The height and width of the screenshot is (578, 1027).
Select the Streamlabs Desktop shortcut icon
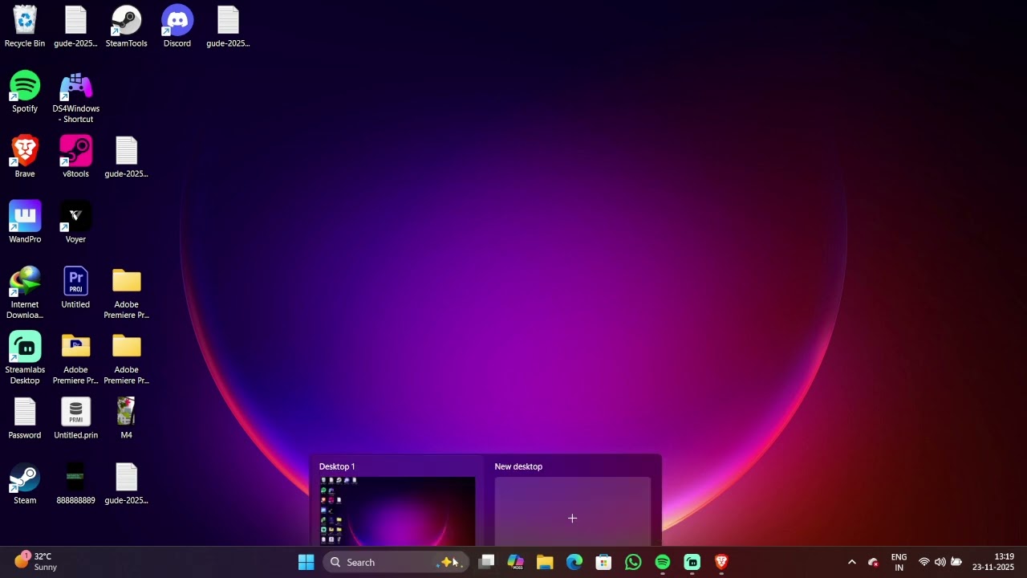(25, 358)
